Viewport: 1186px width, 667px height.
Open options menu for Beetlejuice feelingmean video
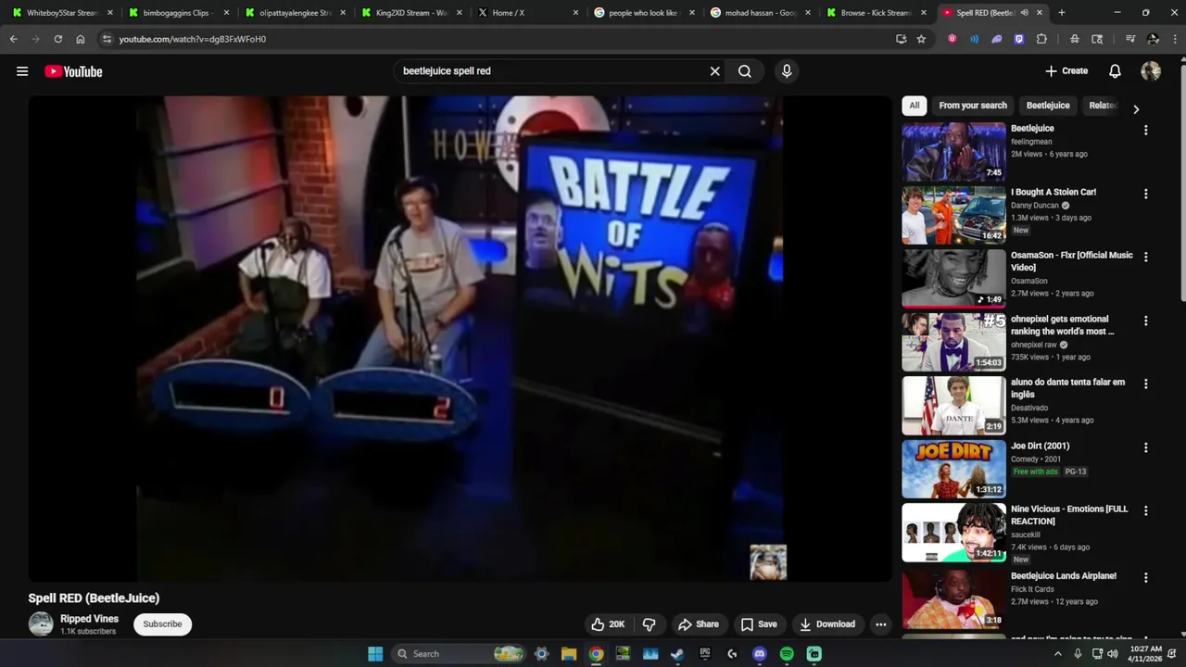coord(1146,131)
